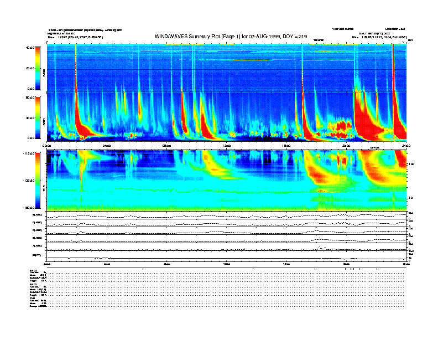Select the RAD1 color scale bar
This screenshot has height=339, width=438.
[38, 117]
